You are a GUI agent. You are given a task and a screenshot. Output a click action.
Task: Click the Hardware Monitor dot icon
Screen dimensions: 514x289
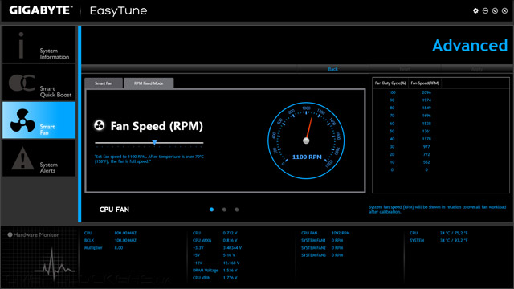(10, 234)
